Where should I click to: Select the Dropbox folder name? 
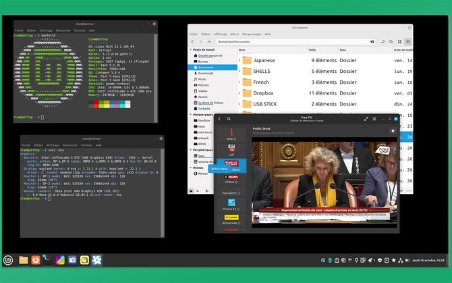(263, 93)
